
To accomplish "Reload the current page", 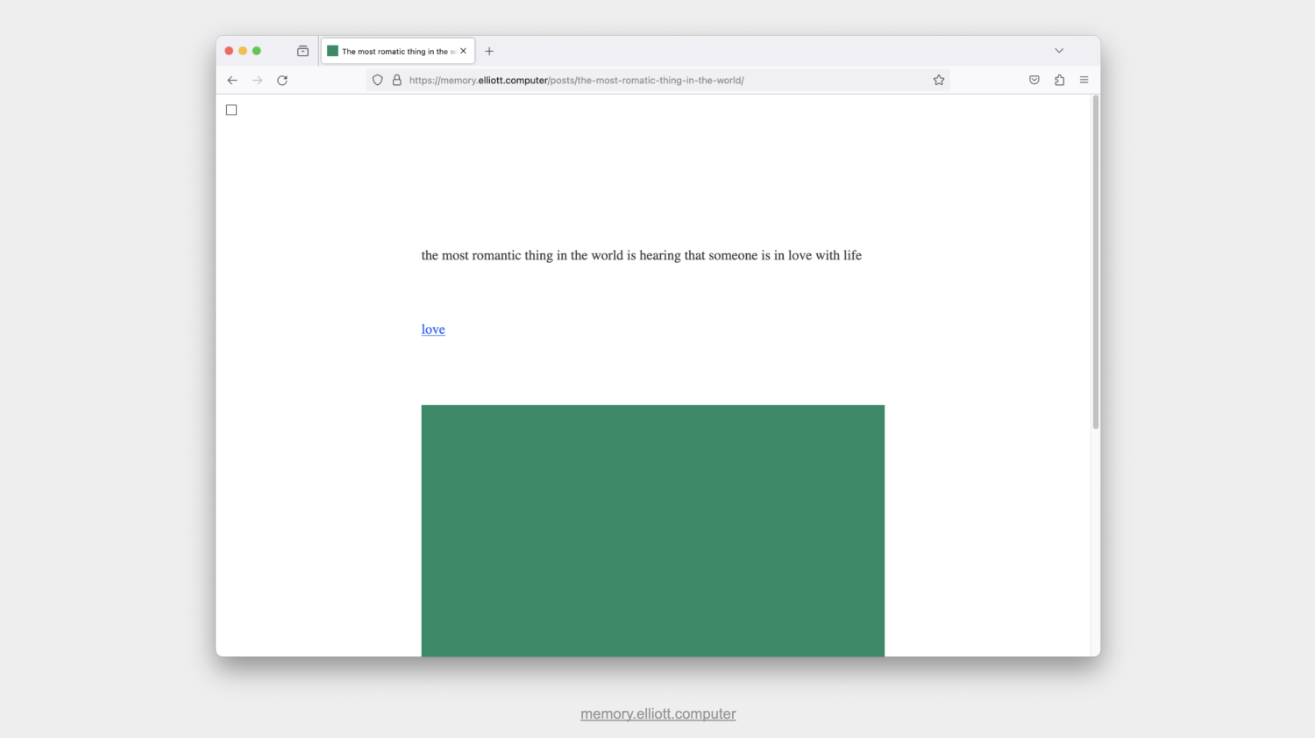I will (x=282, y=80).
